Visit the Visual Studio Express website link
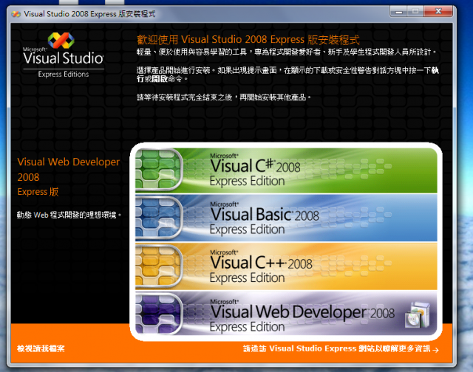The height and width of the screenshot is (372, 473). (x=337, y=348)
